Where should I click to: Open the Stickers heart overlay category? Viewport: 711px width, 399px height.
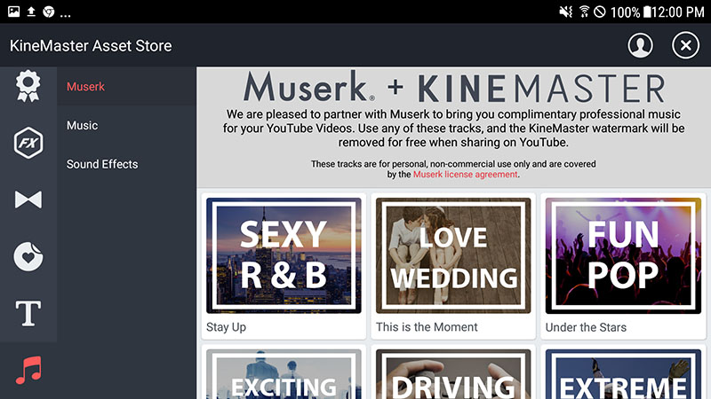tap(28, 256)
